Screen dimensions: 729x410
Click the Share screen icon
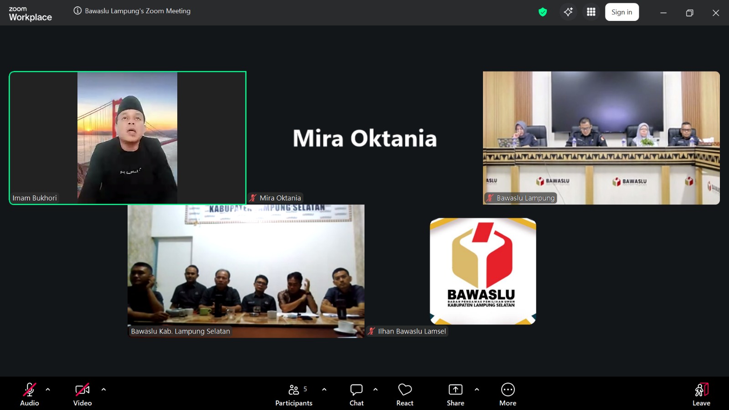click(455, 395)
